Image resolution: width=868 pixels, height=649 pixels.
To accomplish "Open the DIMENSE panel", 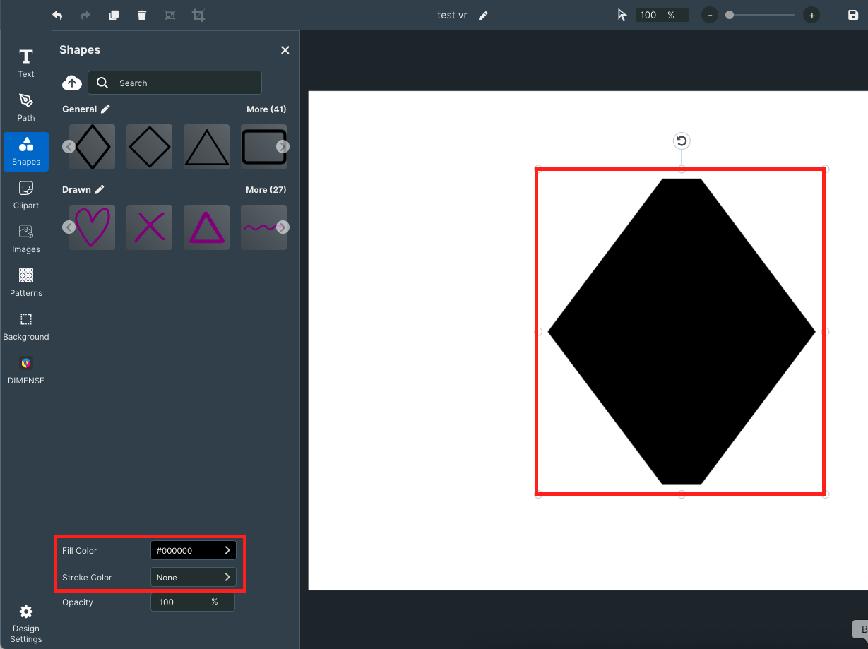I will click(26, 370).
